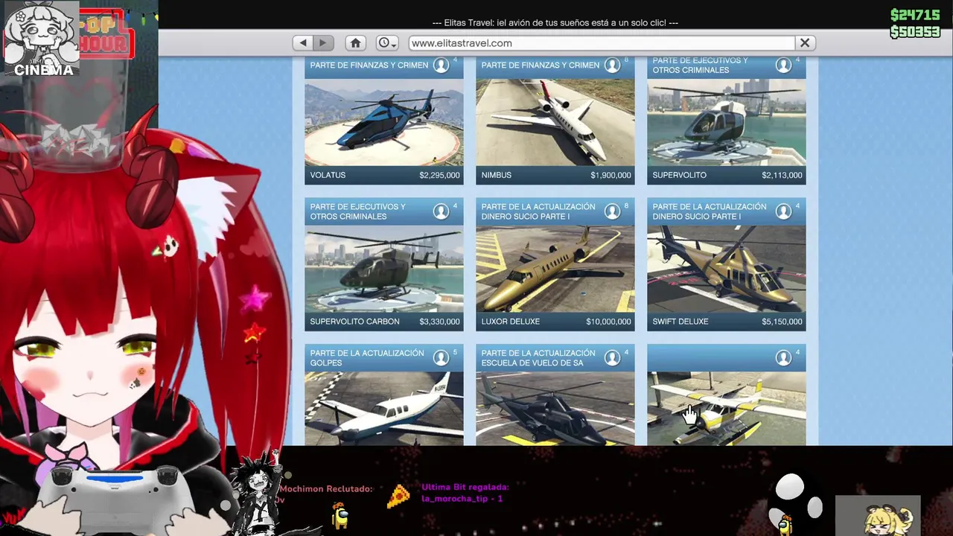Screen dimensions: 953x536
Task: Click the SWIFT DELUXE name label
Action: (x=681, y=322)
